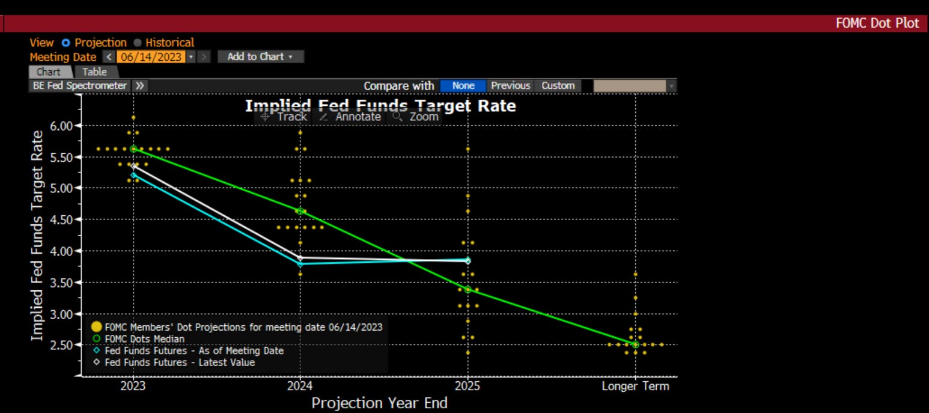Screen dimensions: 929x413
Task: Go to previous meeting date arrow
Action: pyautogui.click(x=109, y=57)
